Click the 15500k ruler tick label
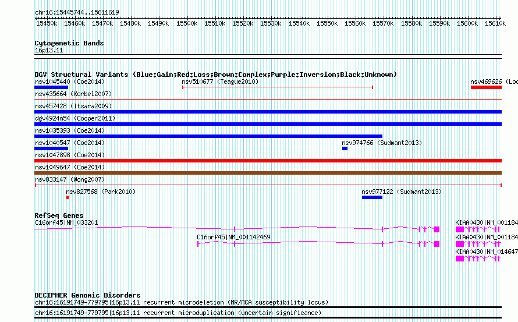Viewport: 518px width, 322px height. 187,24
